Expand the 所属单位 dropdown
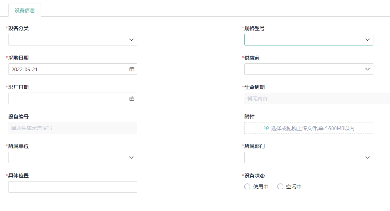Screen dimensions: 390x211 72,157
